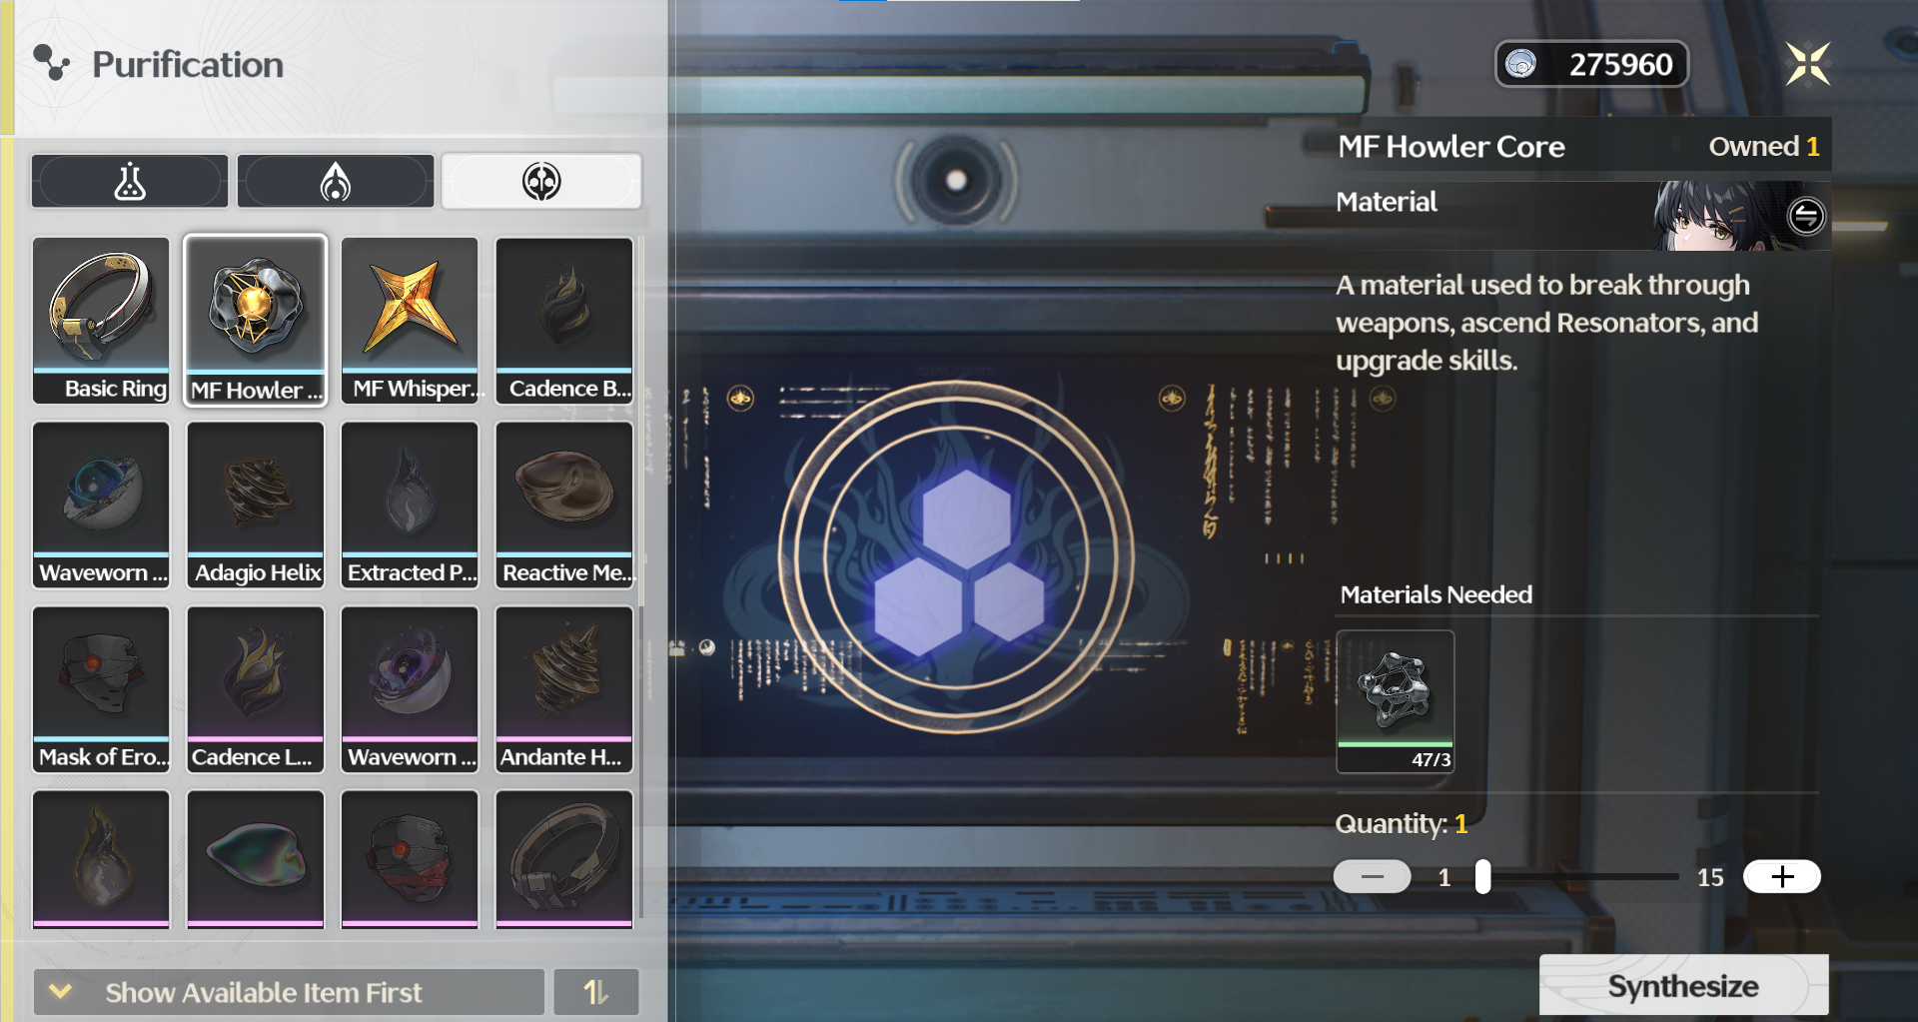Image resolution: width=1918 pixels, height=1022 pixels.
Task: Select the MF Whisperin Core item
Action: point(410,320)
